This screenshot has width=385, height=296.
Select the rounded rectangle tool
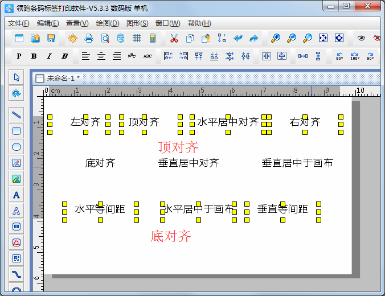point(17,131)
